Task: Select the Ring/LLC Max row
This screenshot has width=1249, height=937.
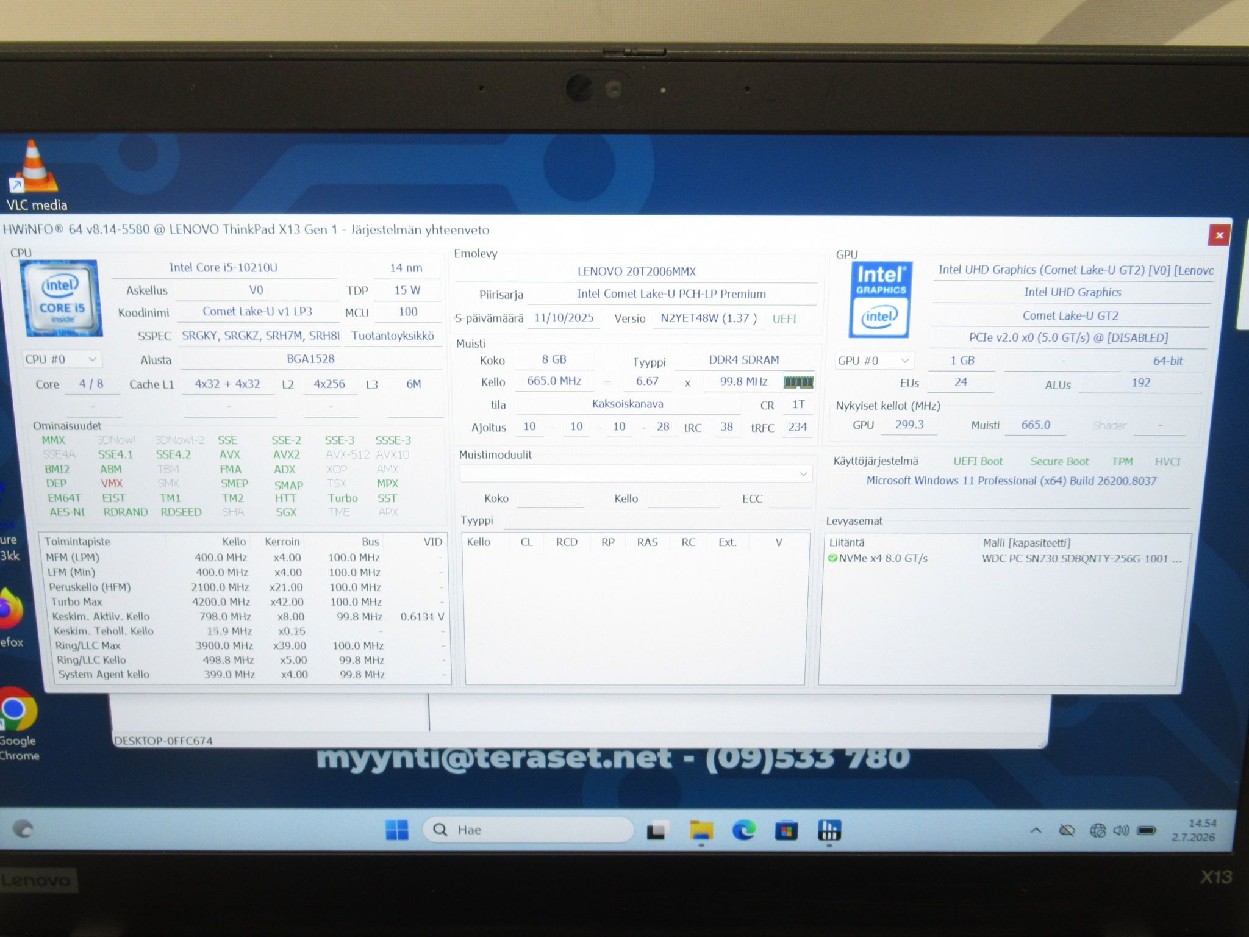Action: [249, 645]
